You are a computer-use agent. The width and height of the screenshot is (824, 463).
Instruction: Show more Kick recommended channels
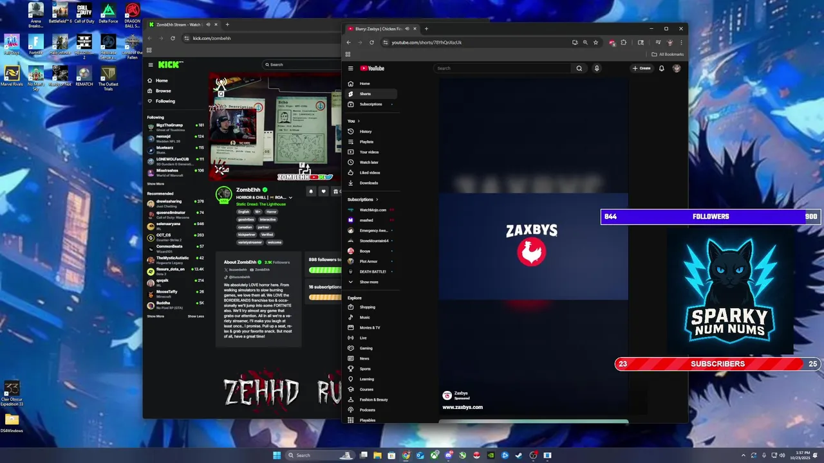155,316
